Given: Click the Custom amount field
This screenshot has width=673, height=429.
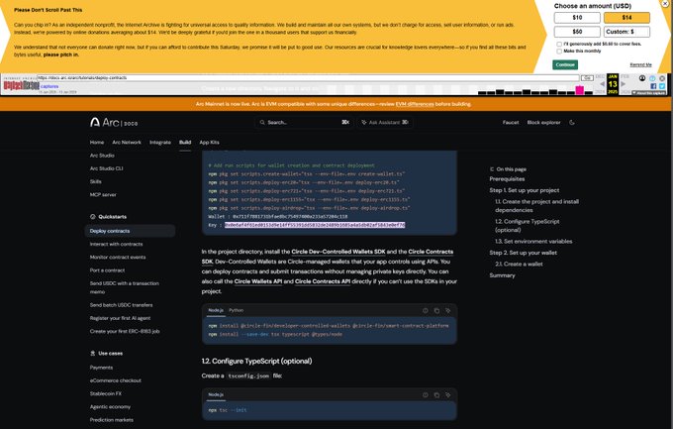Looking at the screenshot, I should tap(626, 32).
